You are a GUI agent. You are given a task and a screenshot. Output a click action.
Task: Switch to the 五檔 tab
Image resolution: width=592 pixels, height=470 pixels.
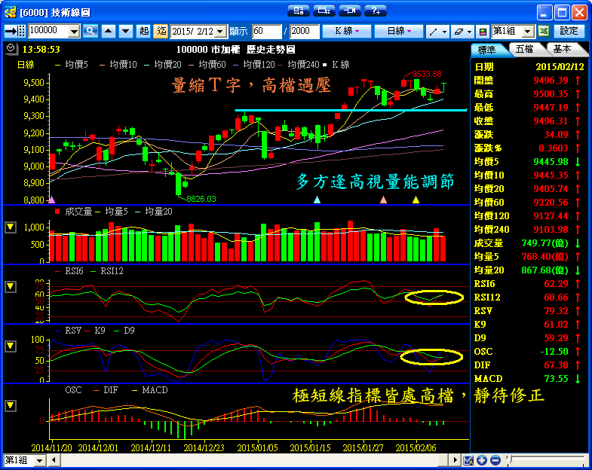click(x=525, y=49)
